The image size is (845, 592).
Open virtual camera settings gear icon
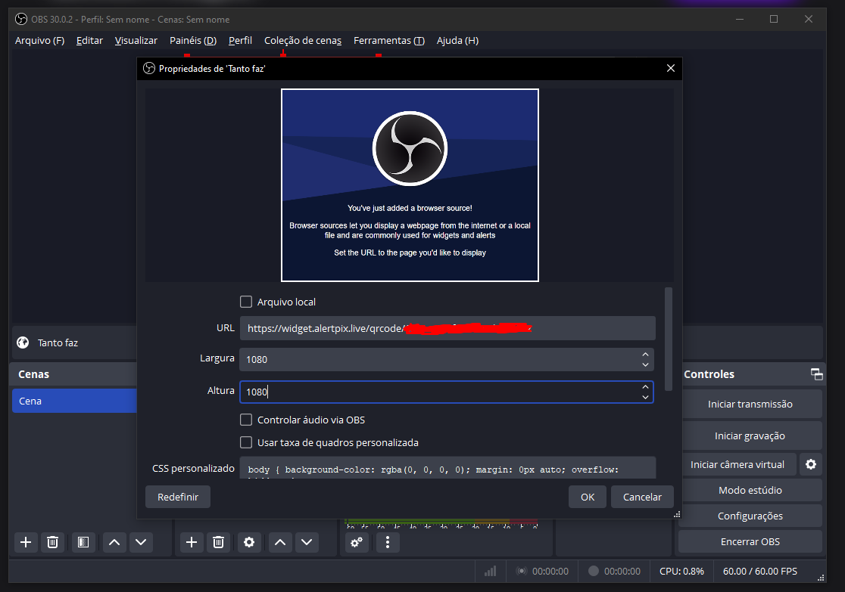(x=809, y=463)
